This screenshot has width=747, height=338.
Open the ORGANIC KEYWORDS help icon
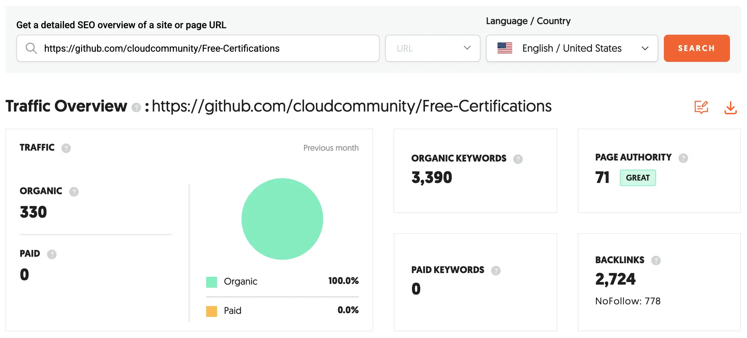pyautogui.click(x=518, y=159)
